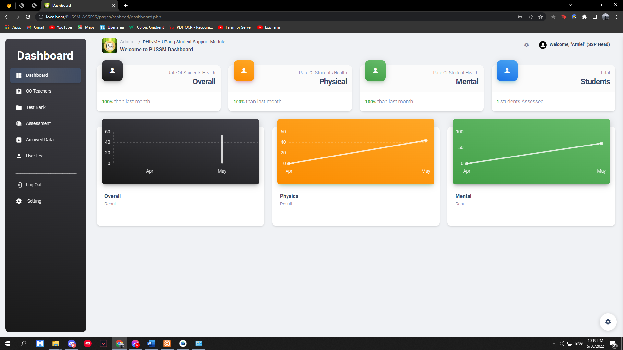
Task: Click the orange Physical health card icon
Action: click(244, 71)
